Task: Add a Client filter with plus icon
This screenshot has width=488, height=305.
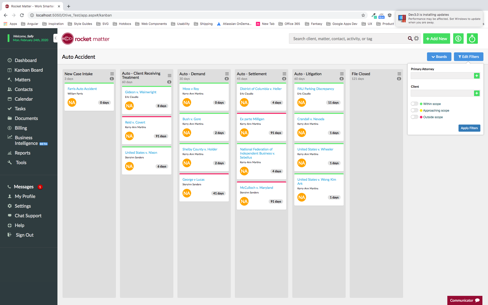Action: (477, 93)
